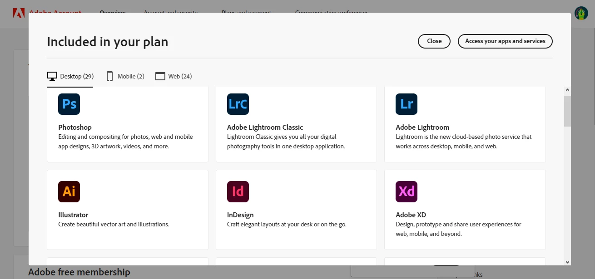
Task: Click the scrollbar up arrow
Action: click(x=567, y=91)
